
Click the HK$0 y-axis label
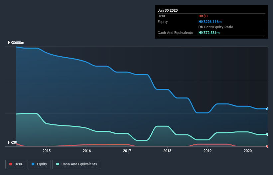(13, 142)
